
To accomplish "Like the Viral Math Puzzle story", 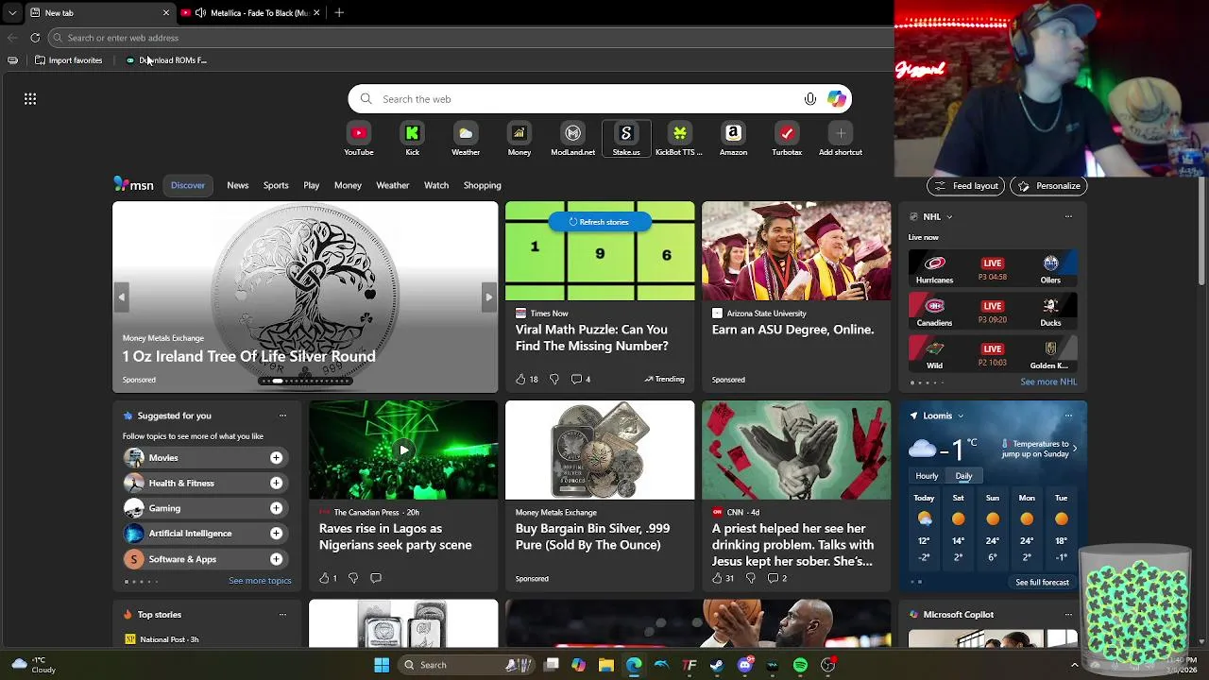I will coord(520,379).
